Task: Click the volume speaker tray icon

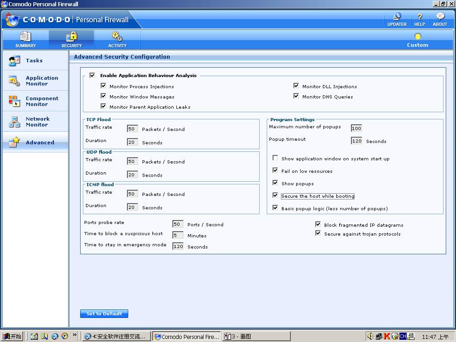Action: coord(370,337)
